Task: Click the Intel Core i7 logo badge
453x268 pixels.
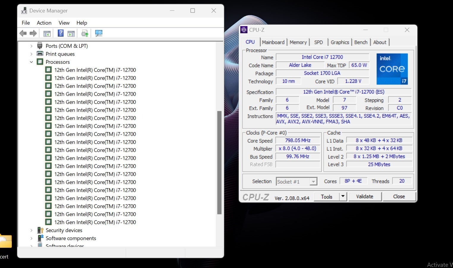Action: coord(392,69)
